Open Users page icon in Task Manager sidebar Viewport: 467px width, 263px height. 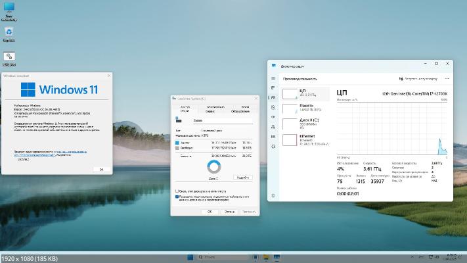point(273,127)
